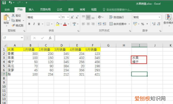Click the Paste clipboard icon
This screenshot has height=104, width=173.
[6, 17]
